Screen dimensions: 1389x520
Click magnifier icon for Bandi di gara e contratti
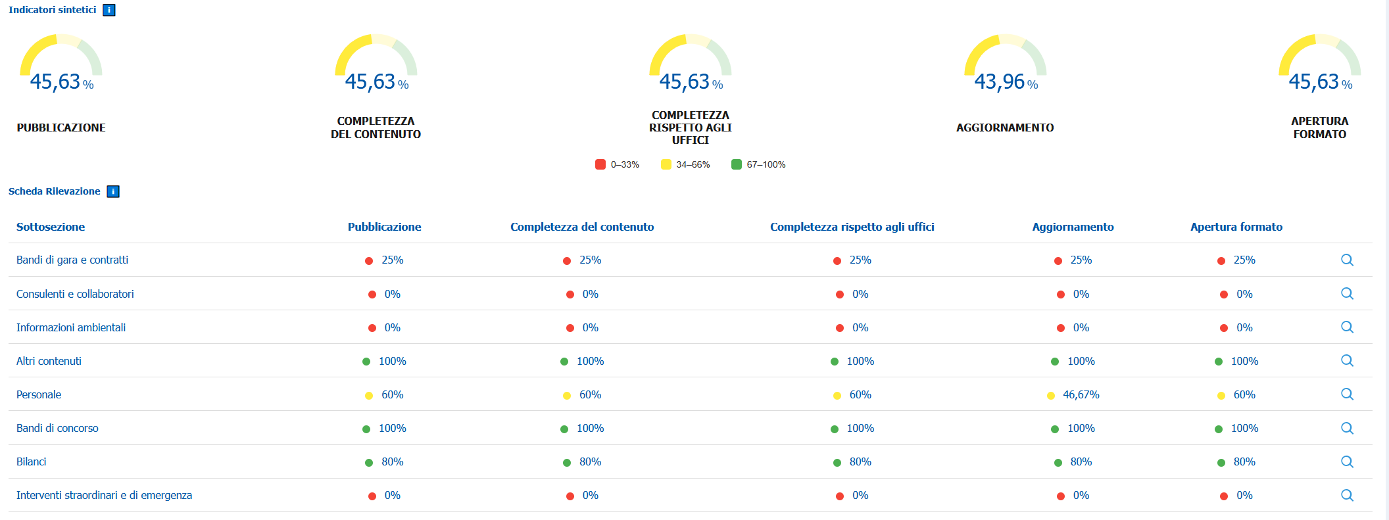pos(1347,260)
